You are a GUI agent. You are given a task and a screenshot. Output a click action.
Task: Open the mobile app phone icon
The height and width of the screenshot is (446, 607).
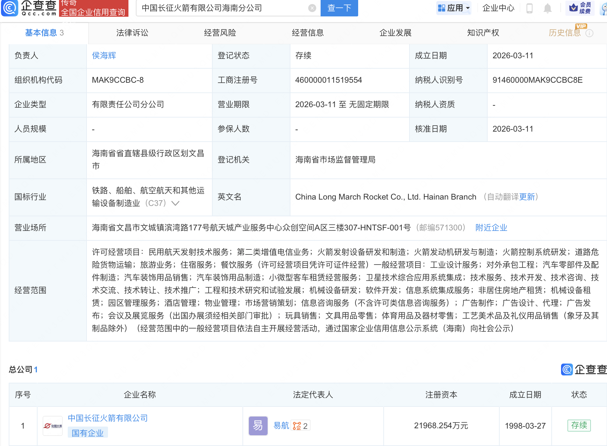pos(530,8)
